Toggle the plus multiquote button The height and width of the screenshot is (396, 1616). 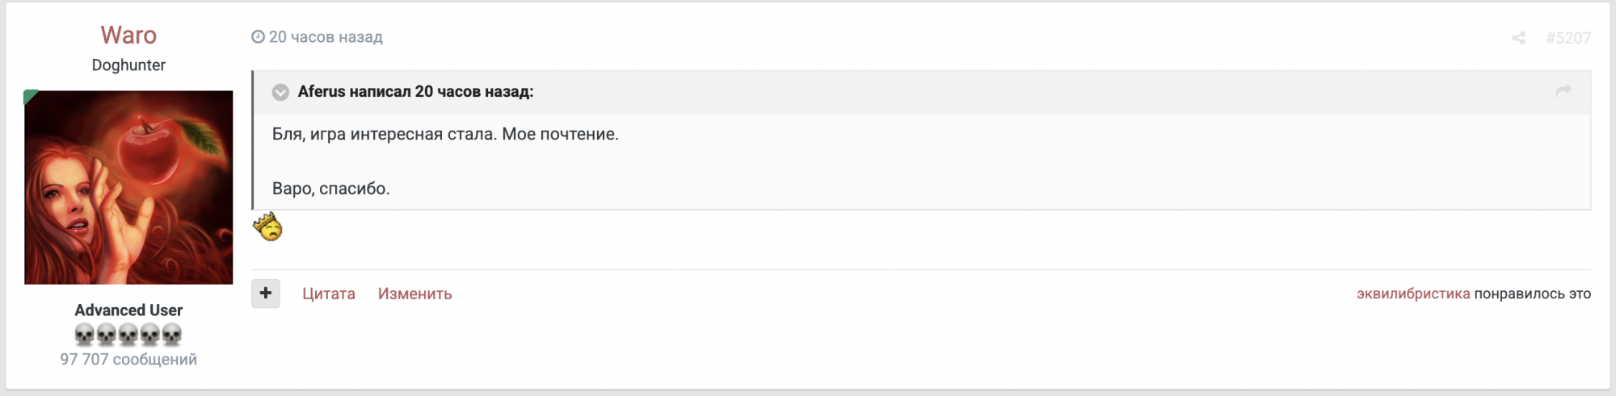point(265,294)
